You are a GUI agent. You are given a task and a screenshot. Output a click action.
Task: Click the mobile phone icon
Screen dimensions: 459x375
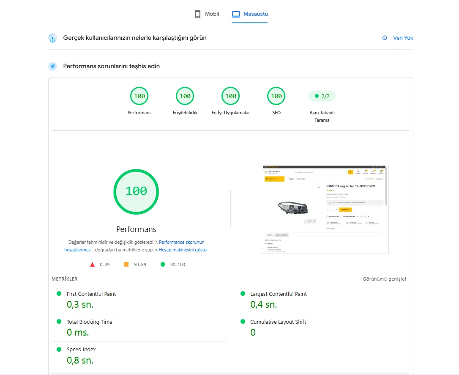[x=198, y=14]
